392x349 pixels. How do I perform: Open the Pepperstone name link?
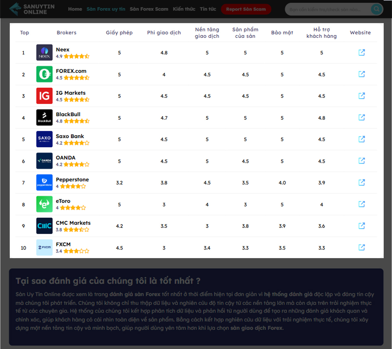pyautogui.click(x=72, y=180)
